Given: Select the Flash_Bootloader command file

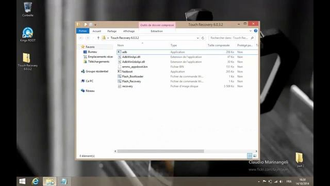Looking at the screenshot, I should pyautogui.click(x=133, y=76).
